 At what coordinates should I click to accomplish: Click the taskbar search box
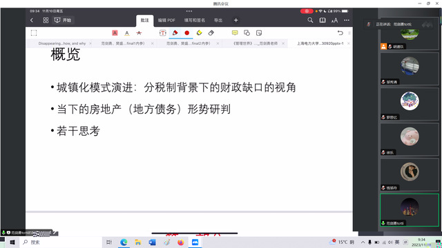click(61, 242)
